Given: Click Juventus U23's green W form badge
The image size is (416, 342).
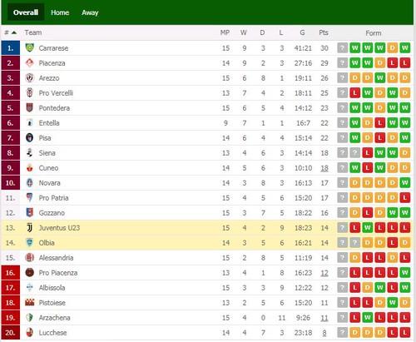Looking at the screenshot, I should coord(367,228).
